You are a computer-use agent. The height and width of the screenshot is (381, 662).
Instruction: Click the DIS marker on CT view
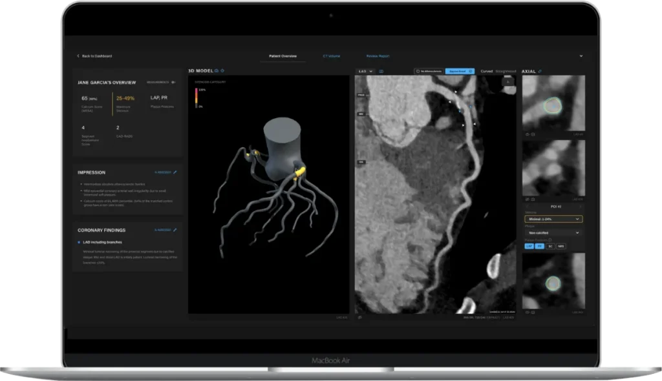pos(361,162)
